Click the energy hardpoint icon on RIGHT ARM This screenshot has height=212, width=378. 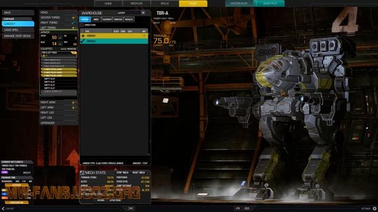pos(73,102)
